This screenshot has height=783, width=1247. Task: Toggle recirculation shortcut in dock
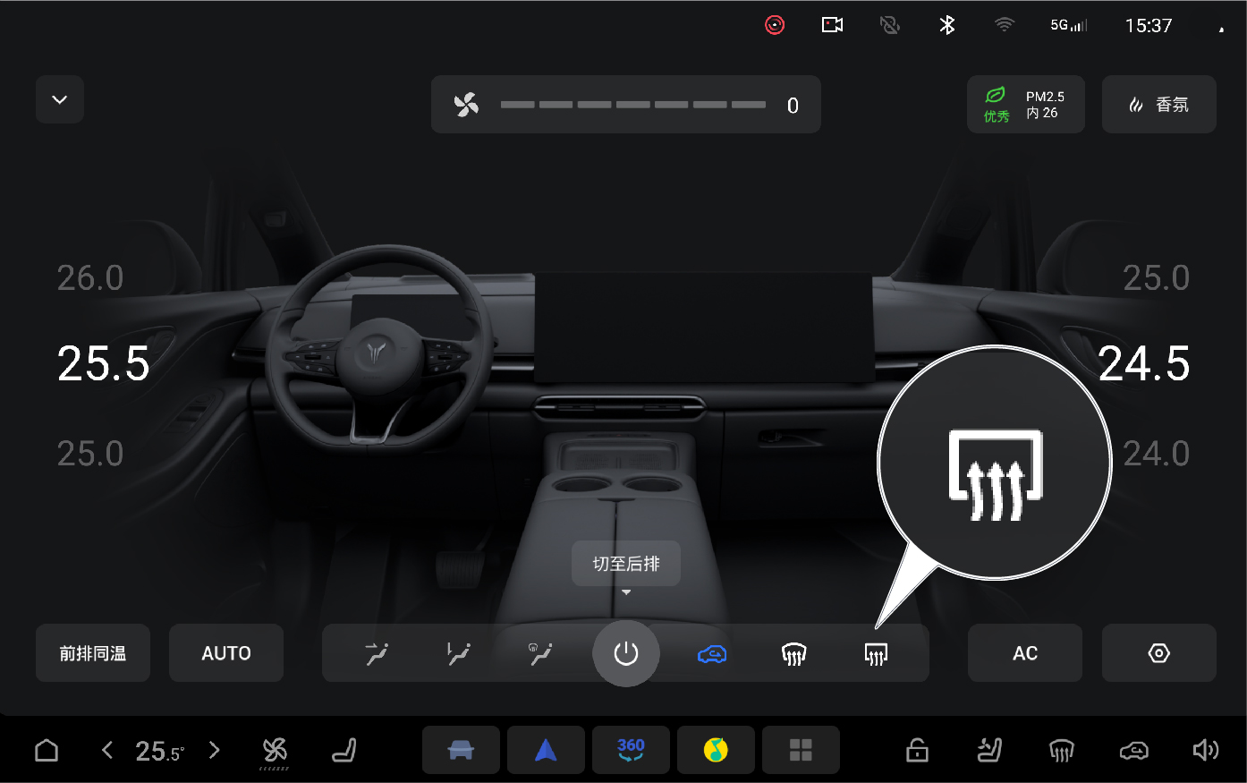click(x=1133, y=750)
